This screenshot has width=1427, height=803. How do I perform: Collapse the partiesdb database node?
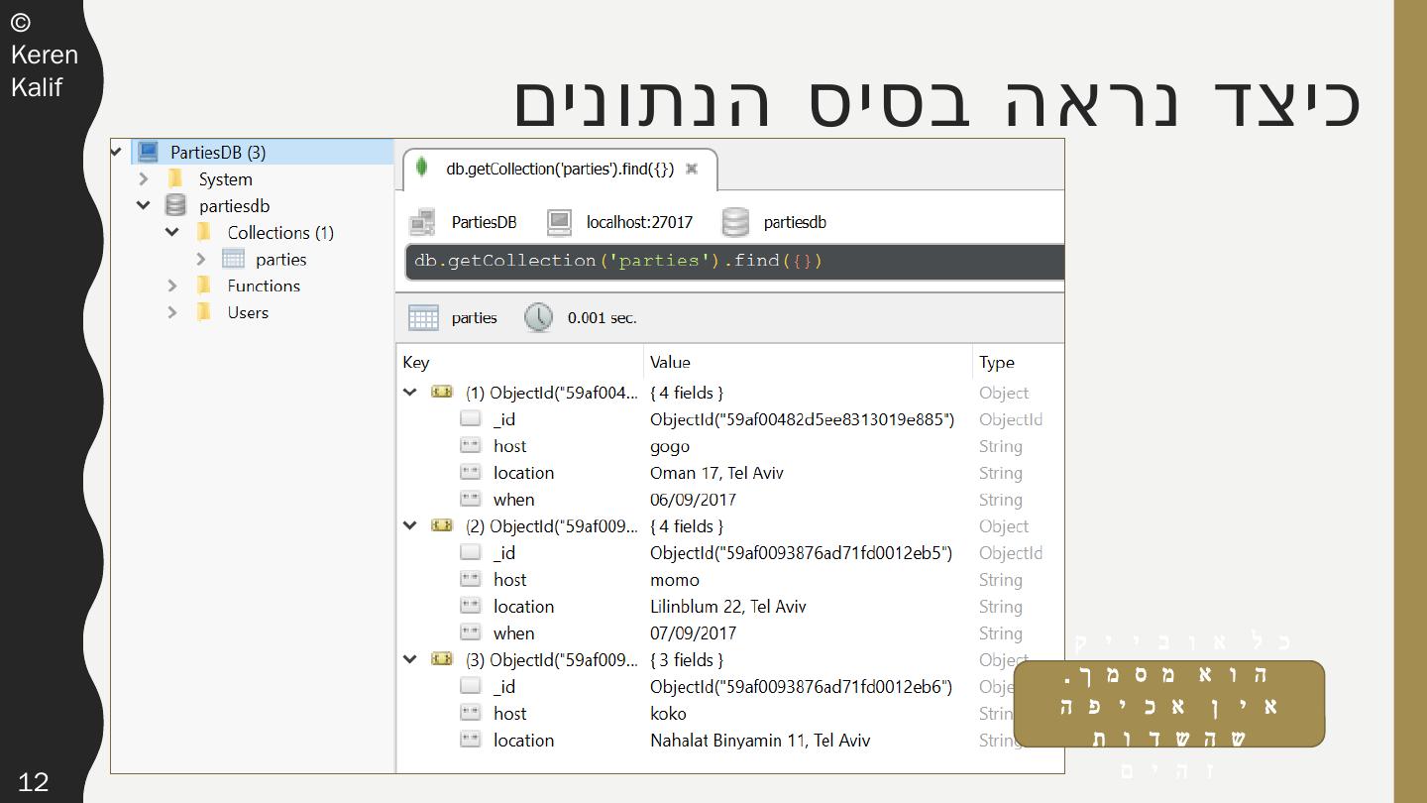coord(144,205)
